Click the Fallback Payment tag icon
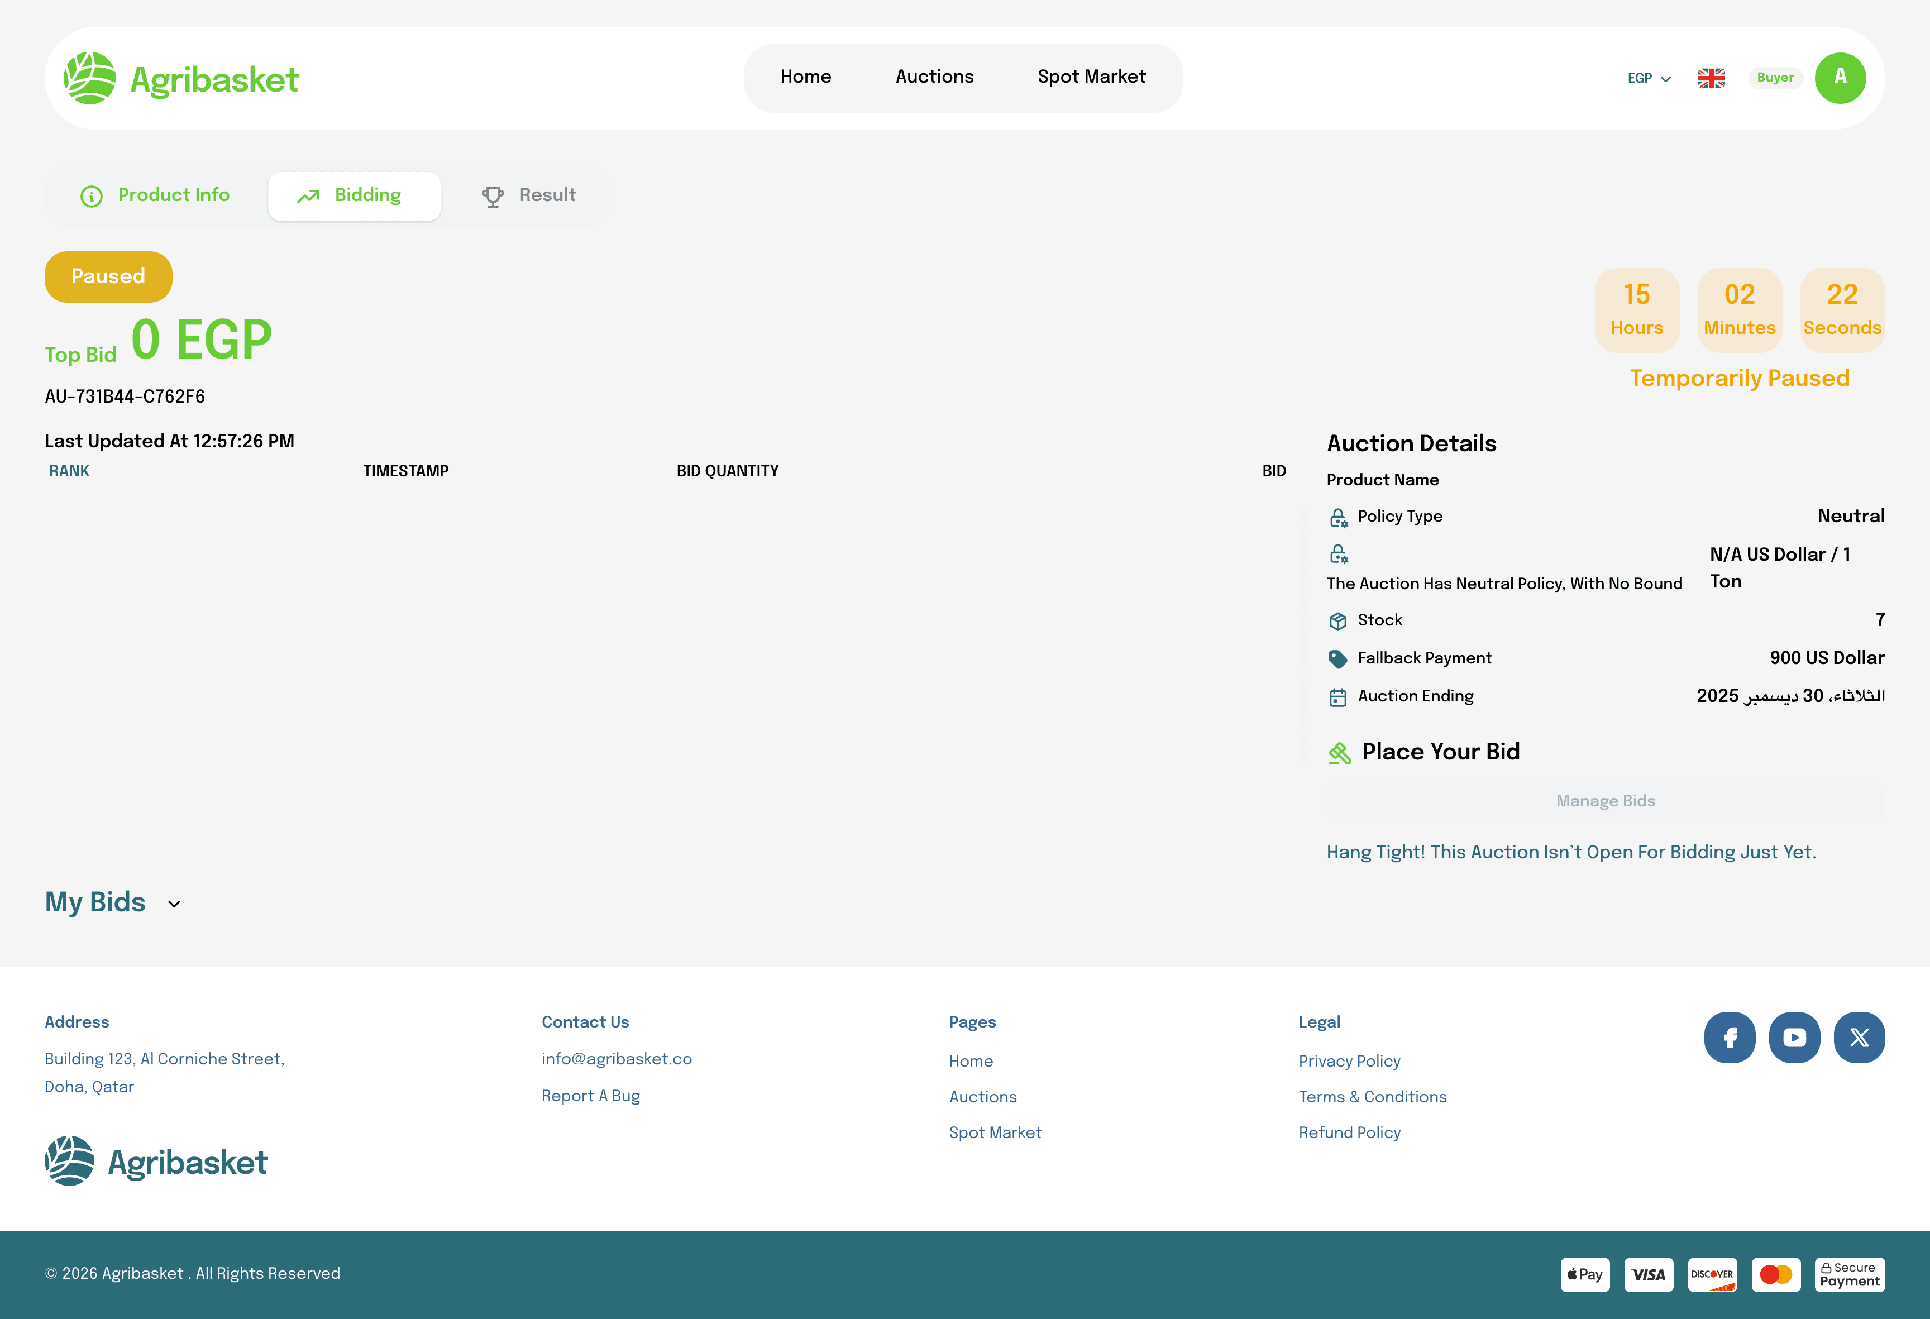Screen dimensions: 1930x1319 [1337, 659]
